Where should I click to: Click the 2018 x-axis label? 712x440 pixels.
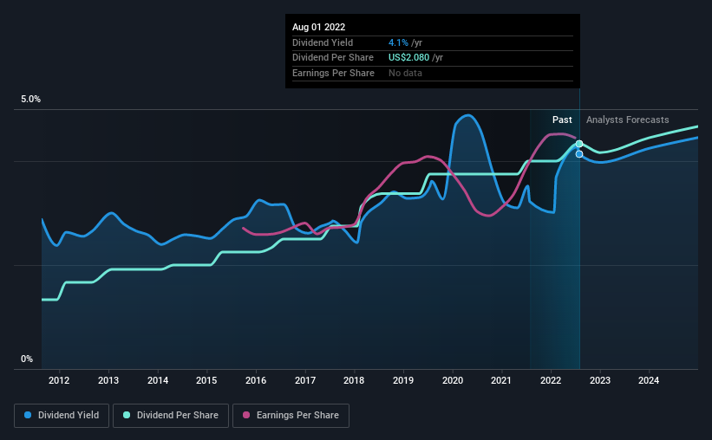pos(354,380)
